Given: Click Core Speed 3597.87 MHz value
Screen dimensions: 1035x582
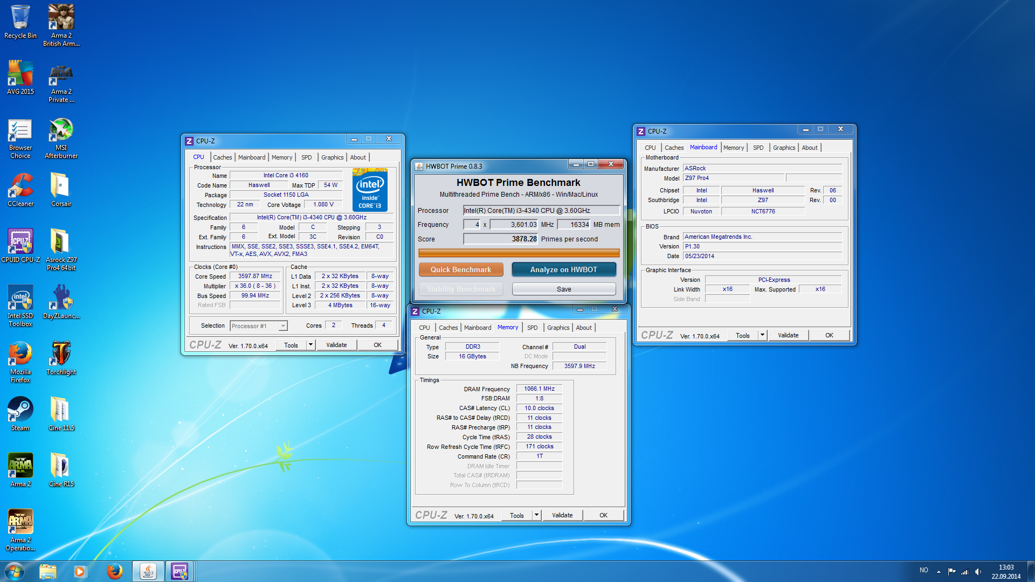Looking at the screenshot, I should point(255,276).
